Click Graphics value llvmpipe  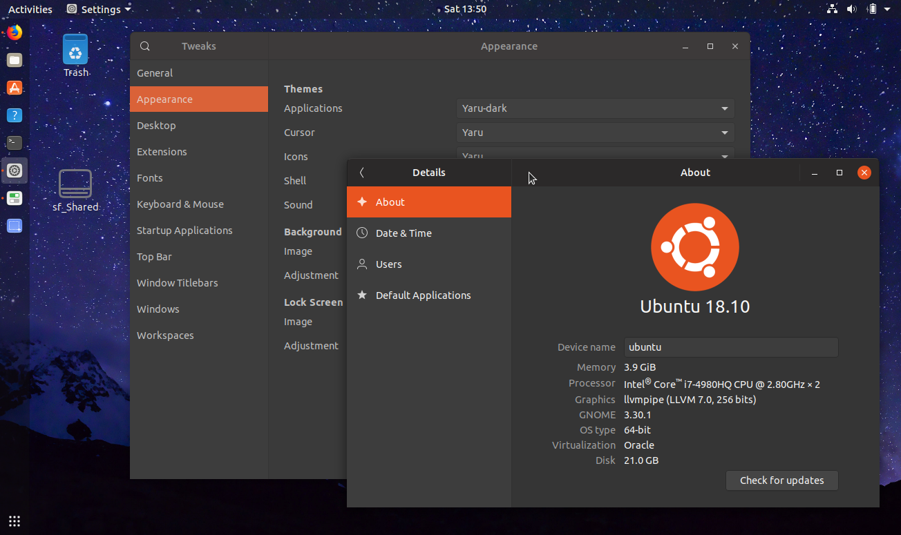tap(690, 400)
